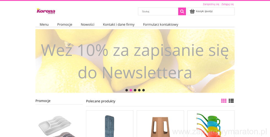Viewport: 270px width, 137px height.
Task: Open the Koszyk (pusty) cart box
Action: click(211, 12)
